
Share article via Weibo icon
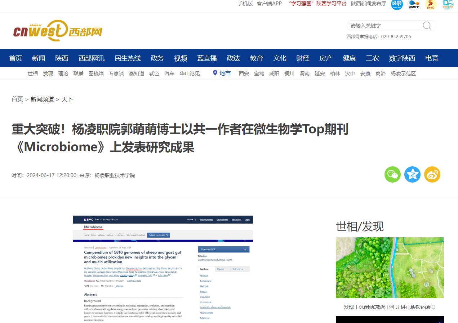click(432, 175)
